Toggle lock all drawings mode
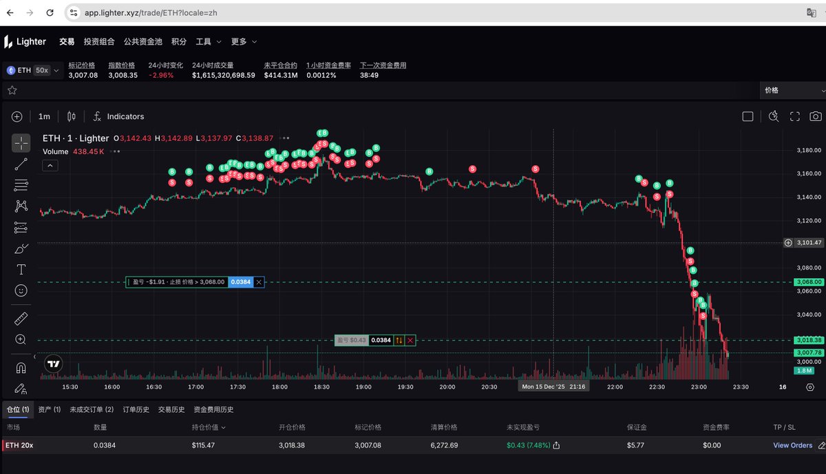Viewport: 826px width, 474px height. click(x=21, y=389)
